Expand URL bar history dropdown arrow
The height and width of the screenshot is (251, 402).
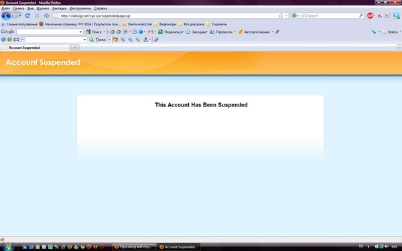(286, 15)
